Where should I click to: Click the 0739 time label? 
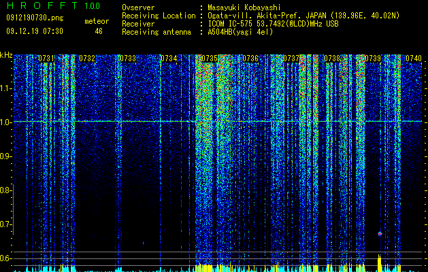(373, 58)
